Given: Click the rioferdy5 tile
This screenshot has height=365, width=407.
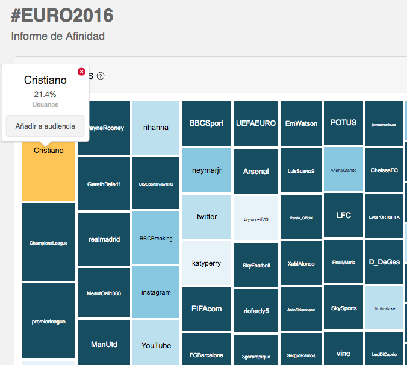Looking at the screenshot, I should pos(256,311).
